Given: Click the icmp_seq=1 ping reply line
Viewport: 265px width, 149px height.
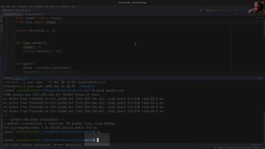Looking at the screenshot, I should click(84, 99).
